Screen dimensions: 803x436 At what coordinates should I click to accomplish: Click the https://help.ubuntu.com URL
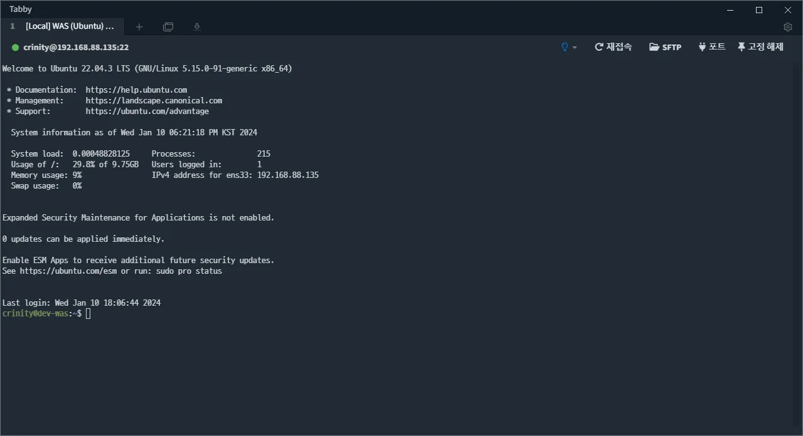pos(136,90)
